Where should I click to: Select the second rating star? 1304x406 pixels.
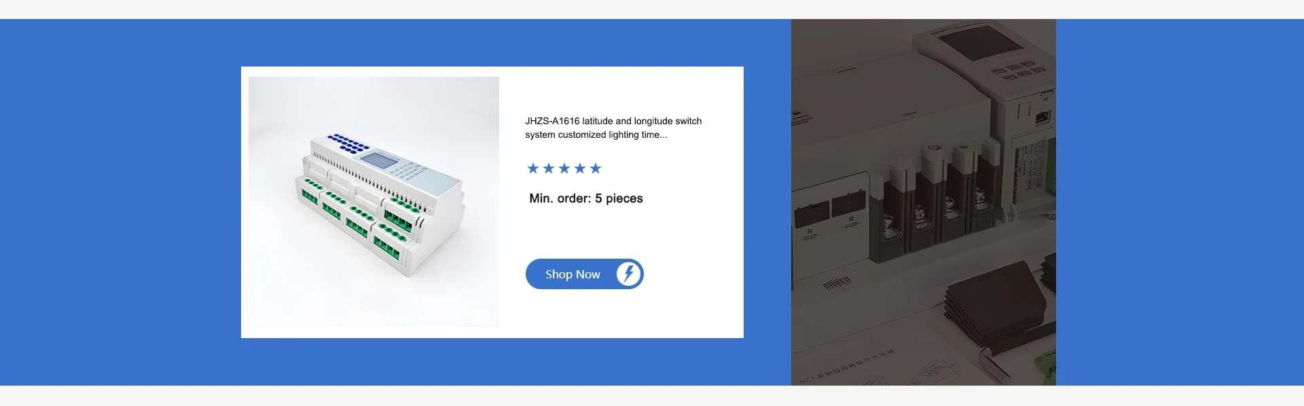click(x=549, y=168)
